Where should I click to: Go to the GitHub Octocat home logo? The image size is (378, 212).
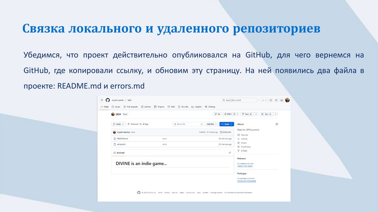(x=108, y=100)
